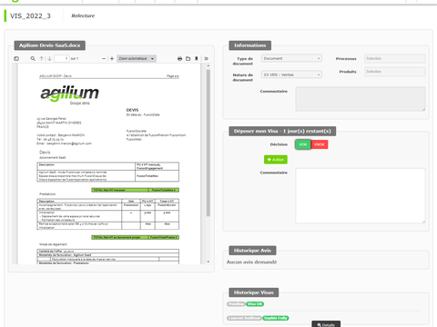Click the zoom in plus icon
437x327 pixels.
click(112, 58)
